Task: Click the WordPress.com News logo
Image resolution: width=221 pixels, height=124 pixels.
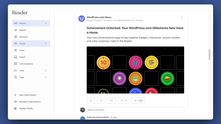Action: click(81, 19)
